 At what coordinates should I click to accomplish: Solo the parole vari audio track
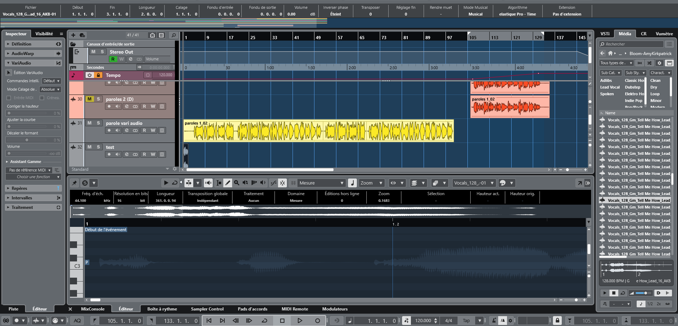(99, 123)
